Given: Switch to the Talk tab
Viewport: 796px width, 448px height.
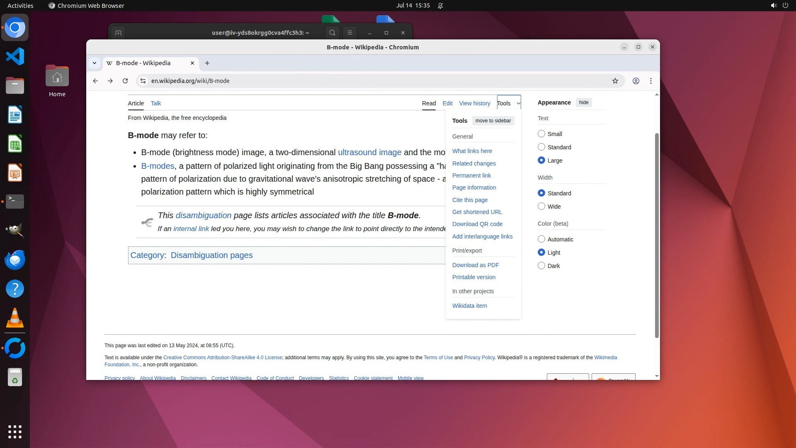Looking at the screenshot, I should click(x=156, y=103).
